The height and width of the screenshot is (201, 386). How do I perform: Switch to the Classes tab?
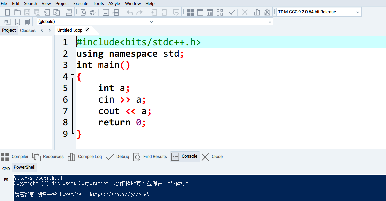28,30
